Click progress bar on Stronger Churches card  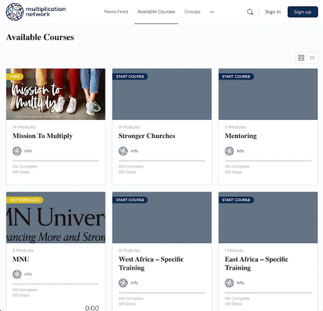(162, 161)
